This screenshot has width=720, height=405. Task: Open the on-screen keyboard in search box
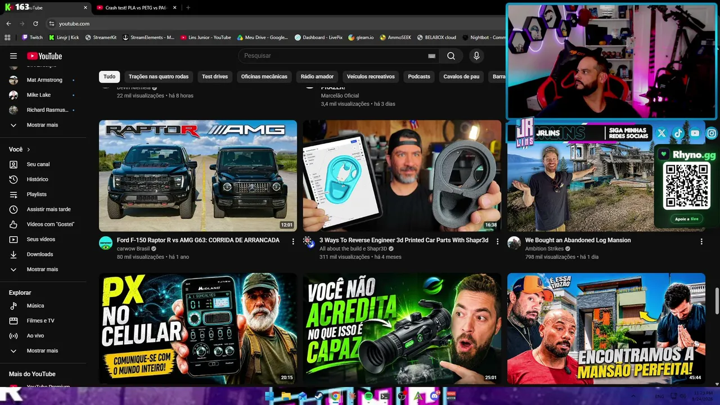(x=431, y=56)
